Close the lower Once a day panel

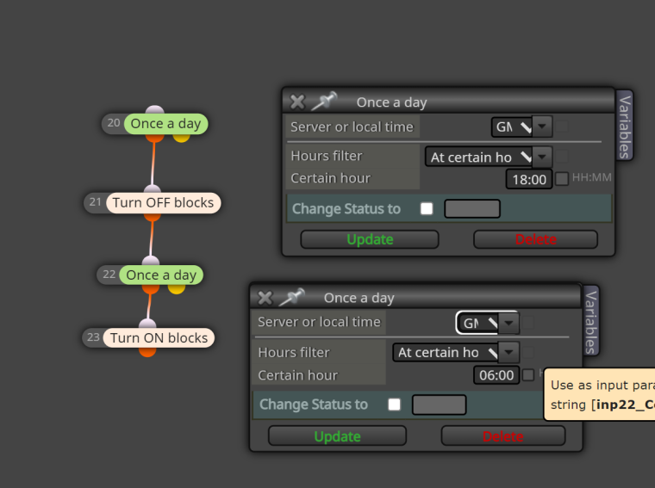click(x=265, y=298)
